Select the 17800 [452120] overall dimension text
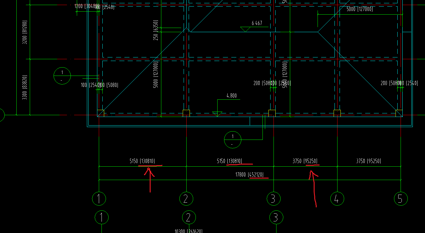This screenshot has width=425, height=233. [x=249, y=175]
